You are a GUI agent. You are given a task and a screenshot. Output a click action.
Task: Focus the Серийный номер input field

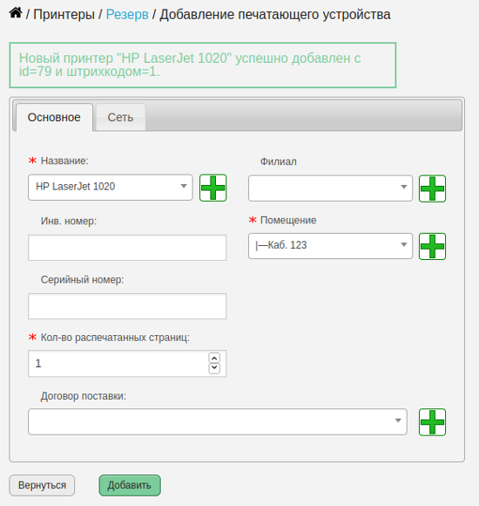[127, 306]
